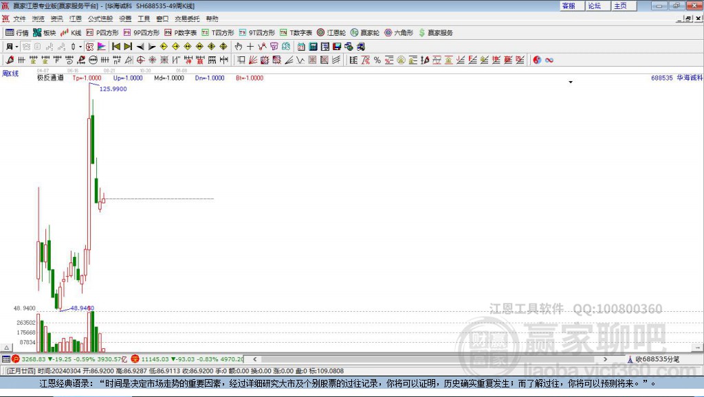Image resolution: width=704 pixels, height=397 pixels.
Task: Open the 帮助 menu
Action: 212,19
